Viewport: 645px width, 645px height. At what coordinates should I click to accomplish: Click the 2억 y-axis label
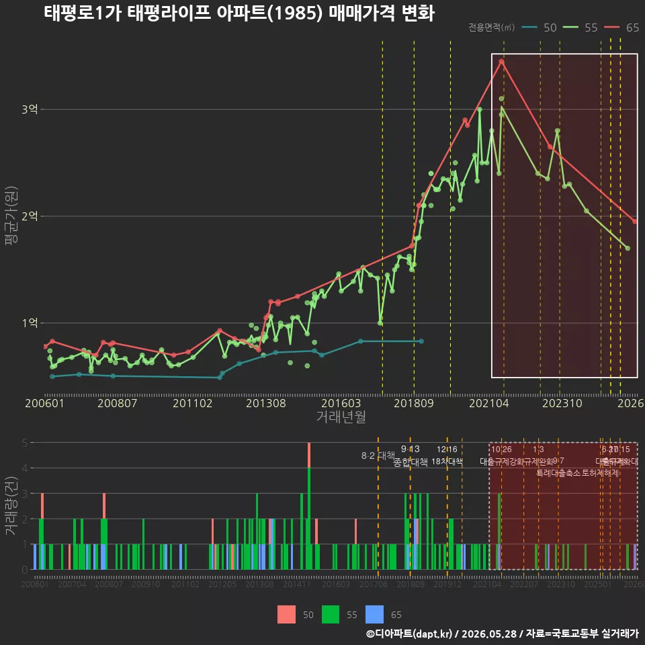[30, 216]
